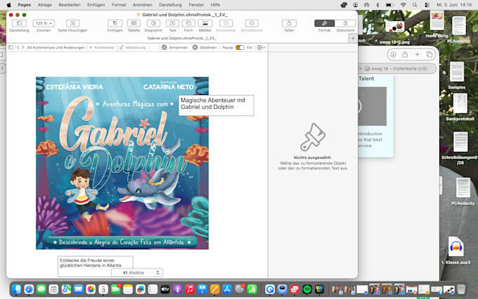Click the Bluetooth menu bar icon
This screenshot has height=299, width=478.
[377, 5]
